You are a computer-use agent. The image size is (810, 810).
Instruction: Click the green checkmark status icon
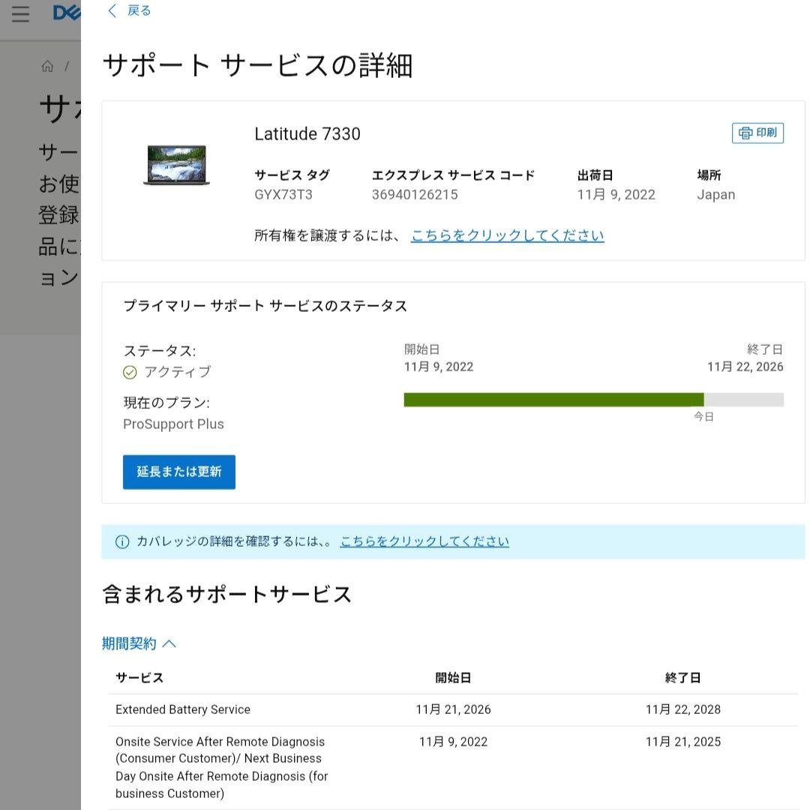(129, 370)
